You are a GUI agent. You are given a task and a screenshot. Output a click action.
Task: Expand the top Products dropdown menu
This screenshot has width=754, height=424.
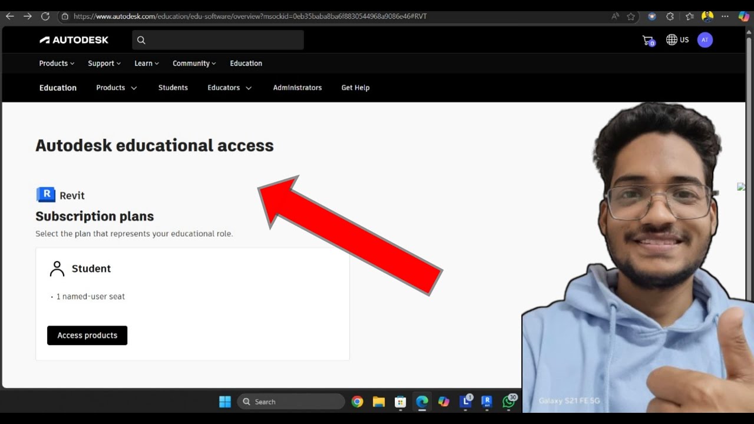pyautogui.click(x=57, y=64)
